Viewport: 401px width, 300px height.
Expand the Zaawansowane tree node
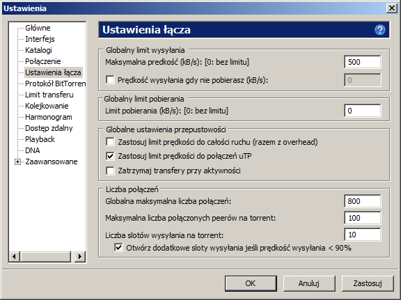click(17, 162)
